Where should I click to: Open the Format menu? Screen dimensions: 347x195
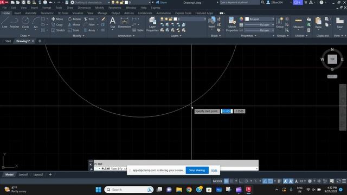[x=47, y=8]
